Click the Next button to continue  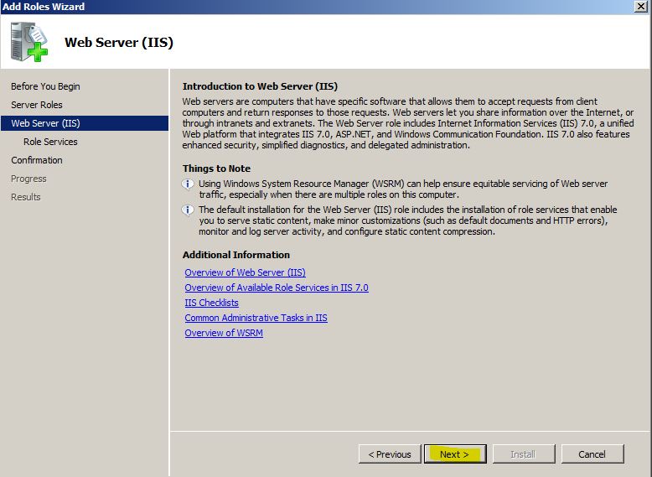click(x=454, y=454)
